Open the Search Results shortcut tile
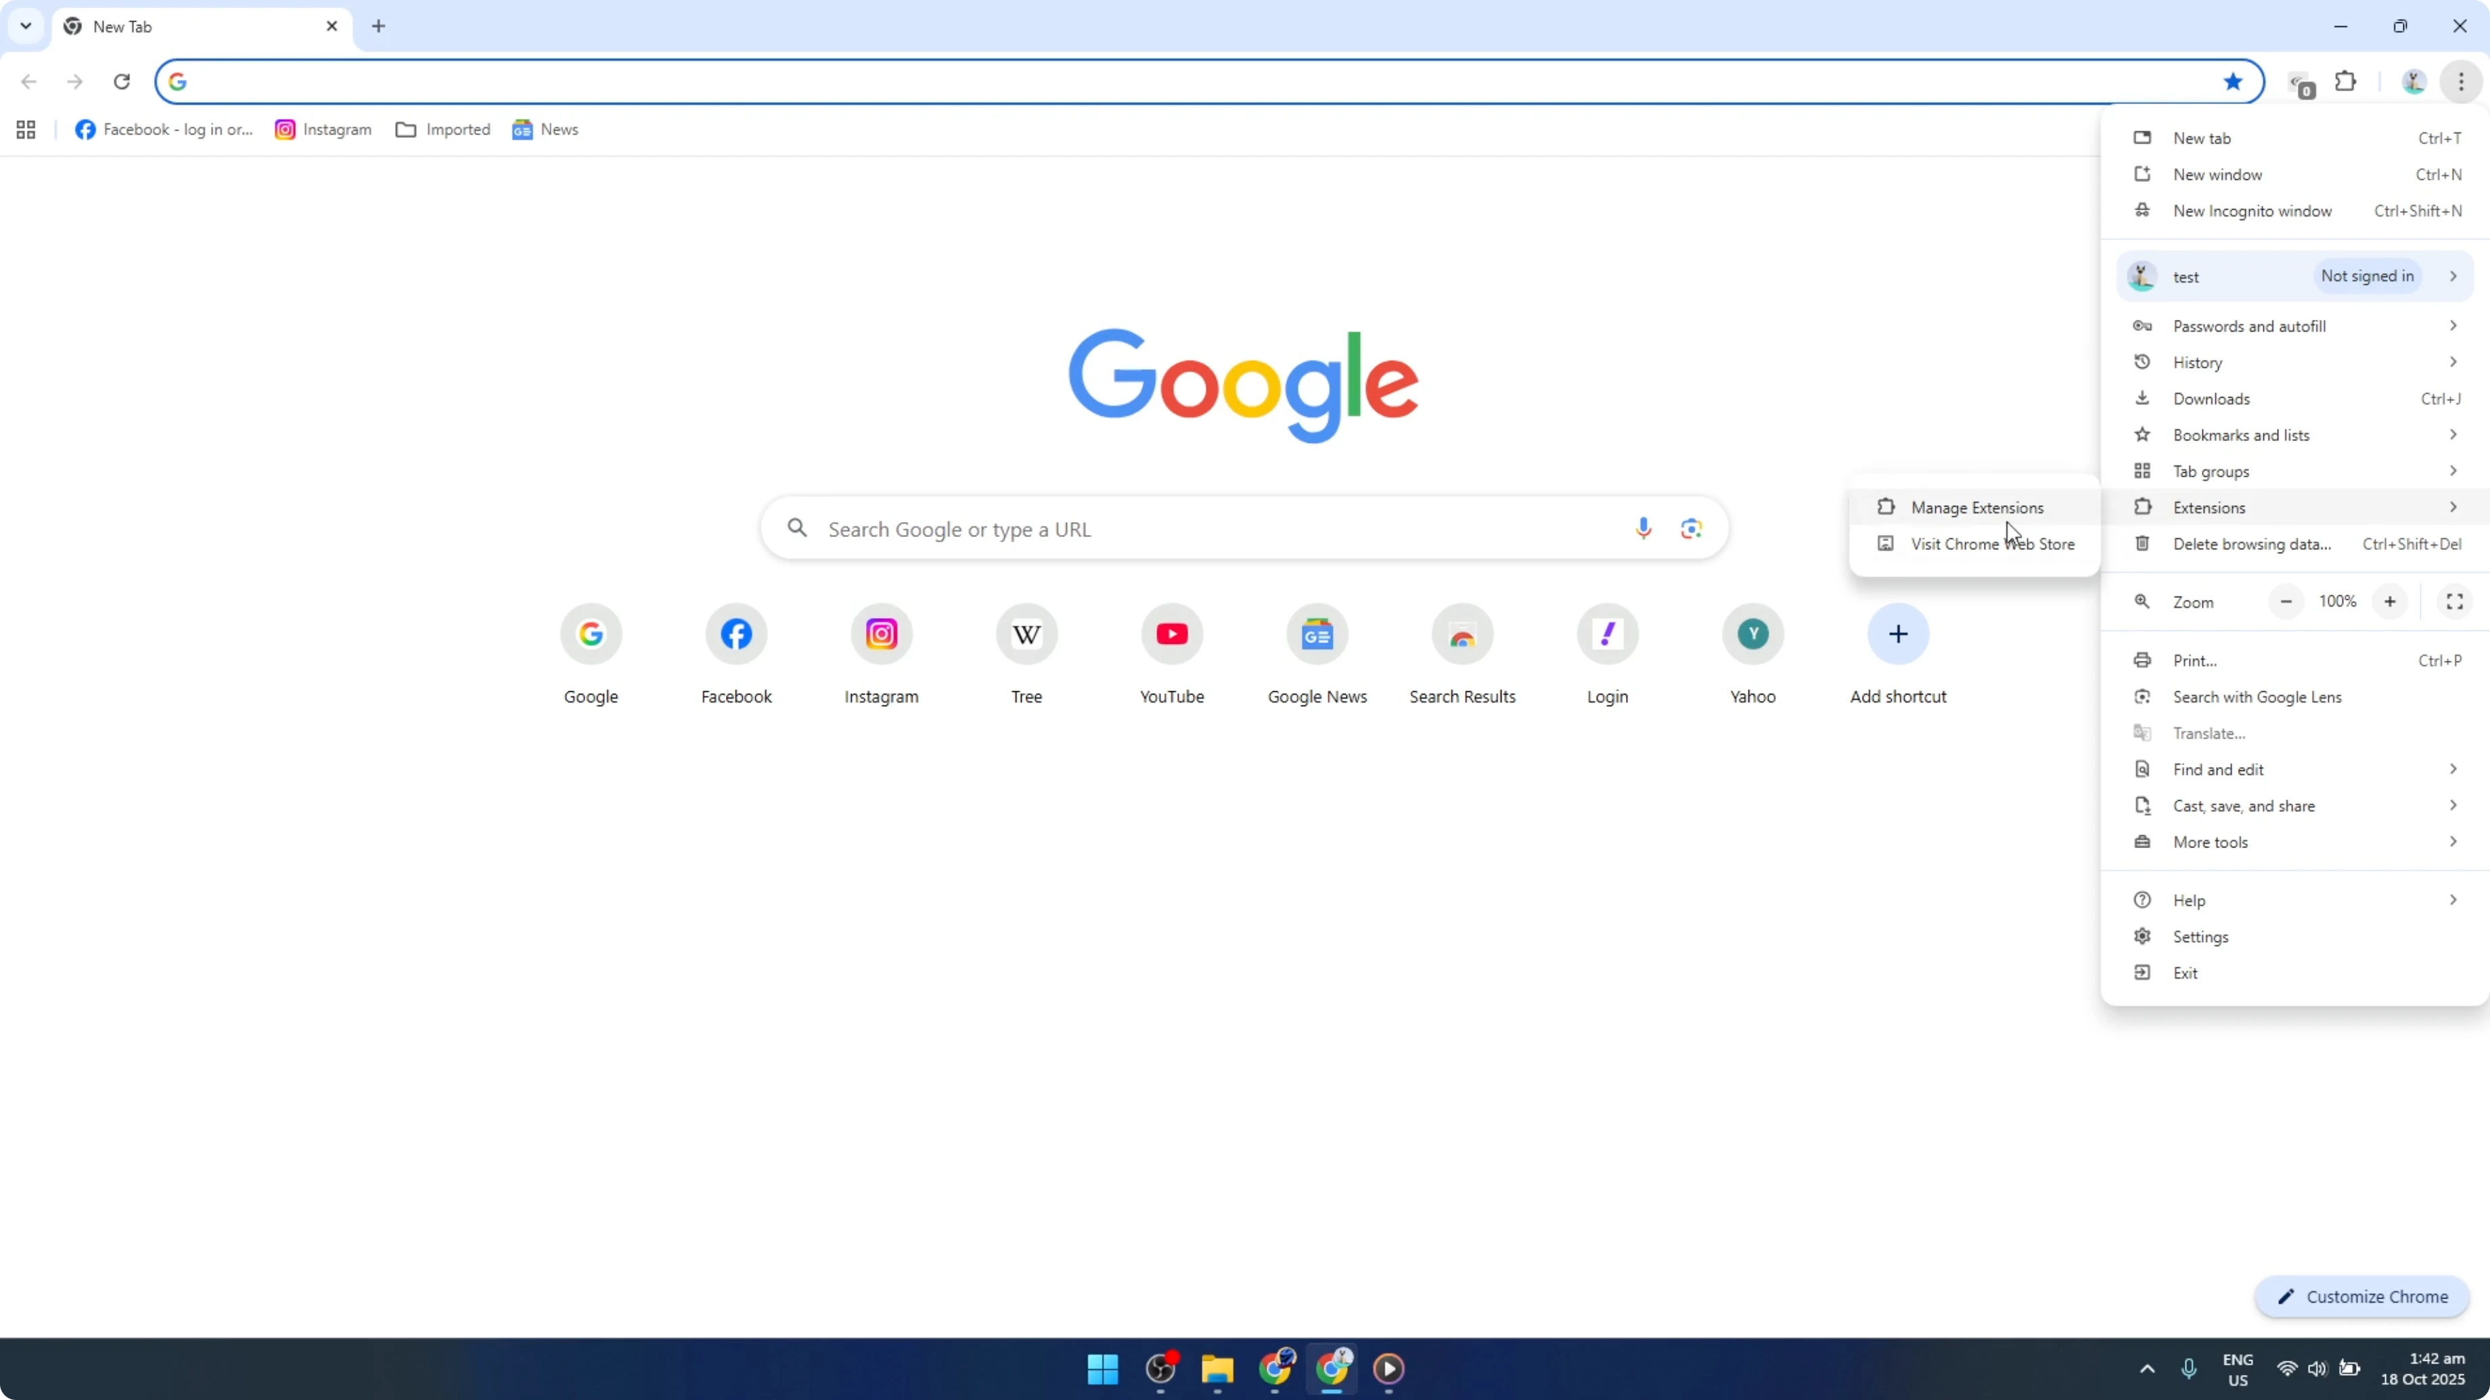Viewport: 2490px width, 1400px height. 1462,655
